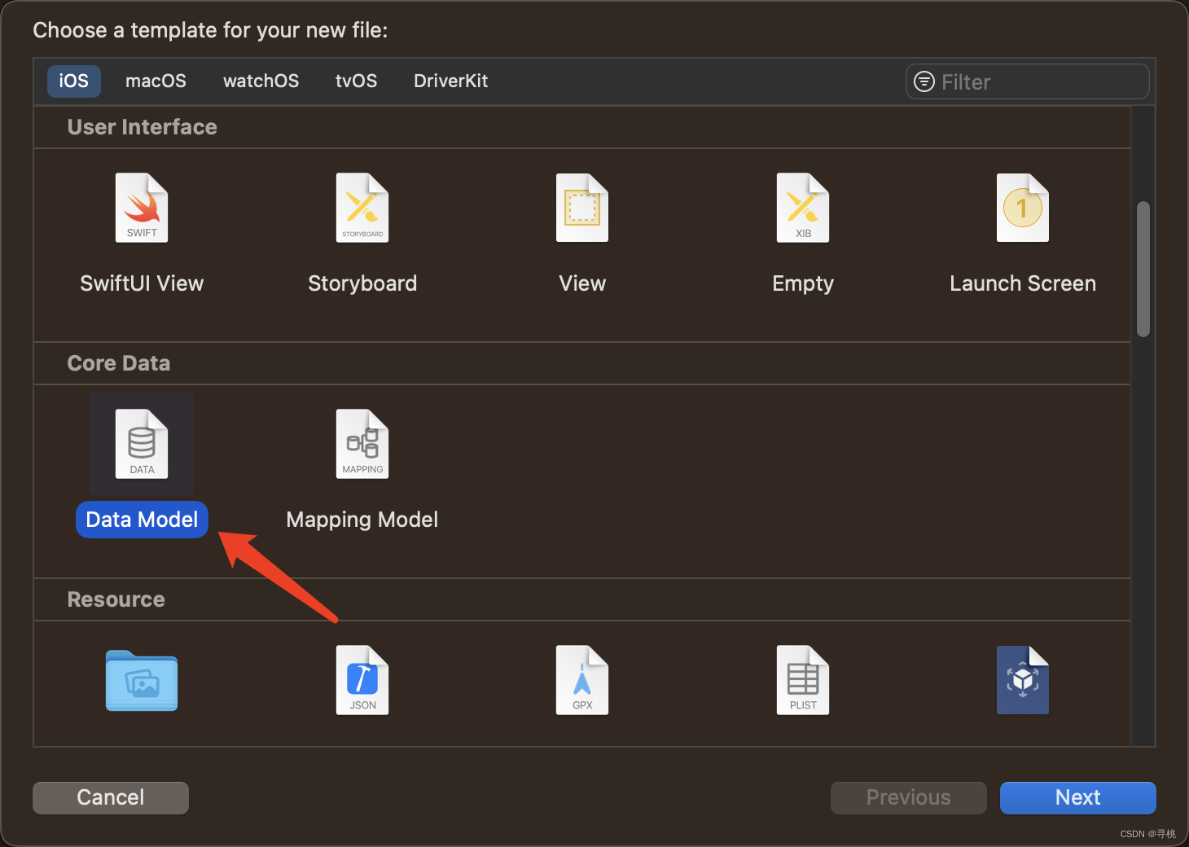The width and height of the screenshot is (1189, 847).
Task: Select the Storyboard template icon
Action: point(362,208)
